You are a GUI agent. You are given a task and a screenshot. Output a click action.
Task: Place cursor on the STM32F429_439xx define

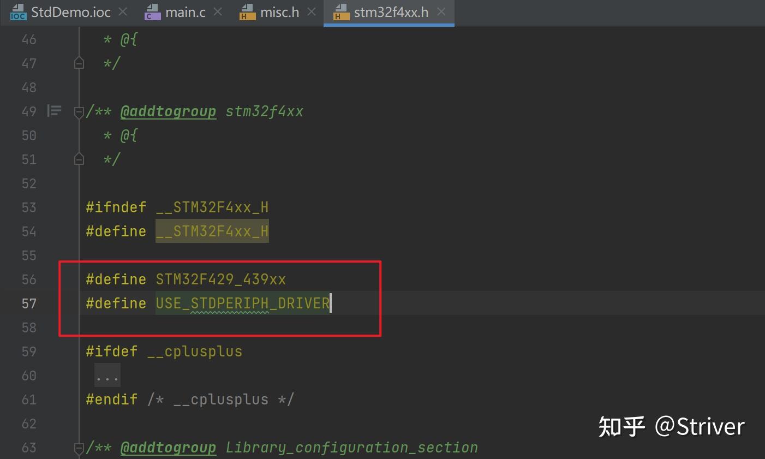coord(221,279)
